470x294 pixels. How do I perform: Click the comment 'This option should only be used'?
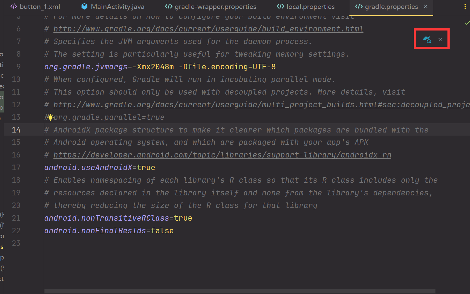pos(225,92)
